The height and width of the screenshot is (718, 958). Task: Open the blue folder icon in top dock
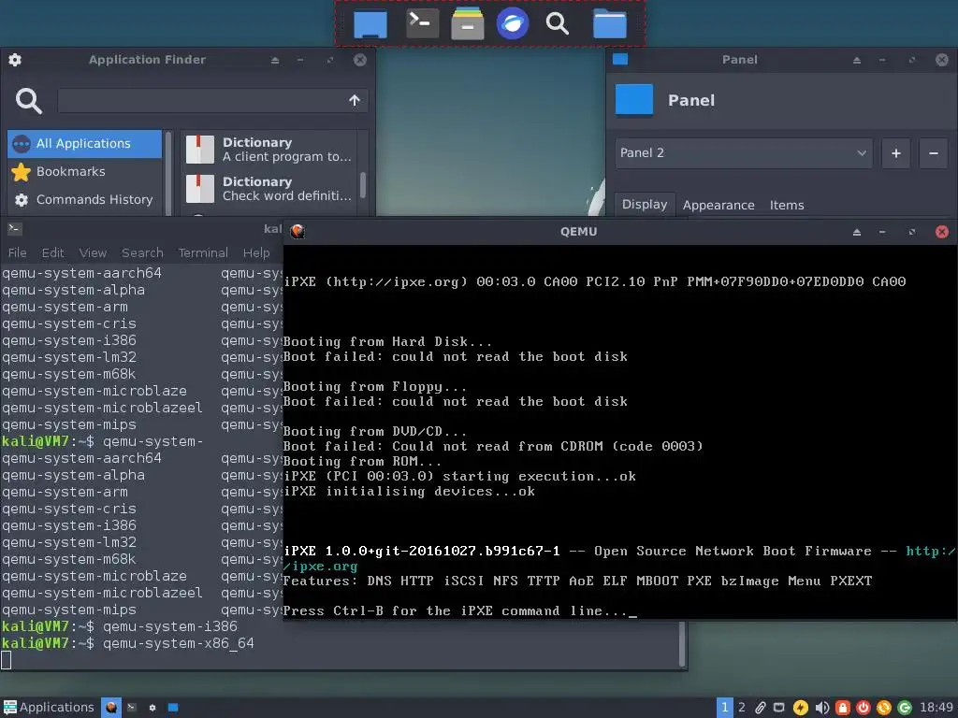(x=610, y=23)
